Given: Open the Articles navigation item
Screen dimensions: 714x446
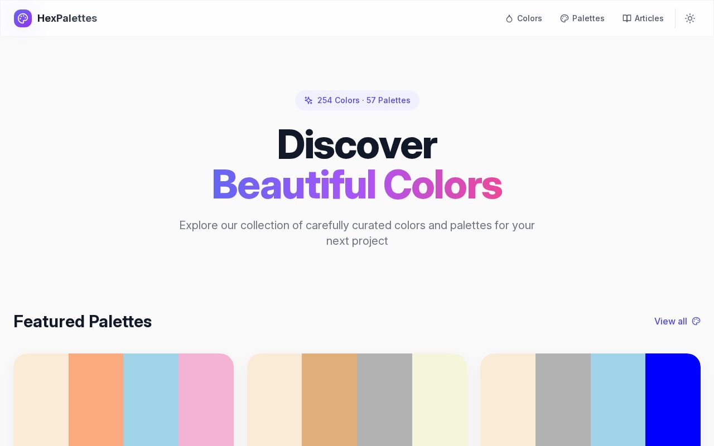Looking at the screenshot, I should click(643, 18).
